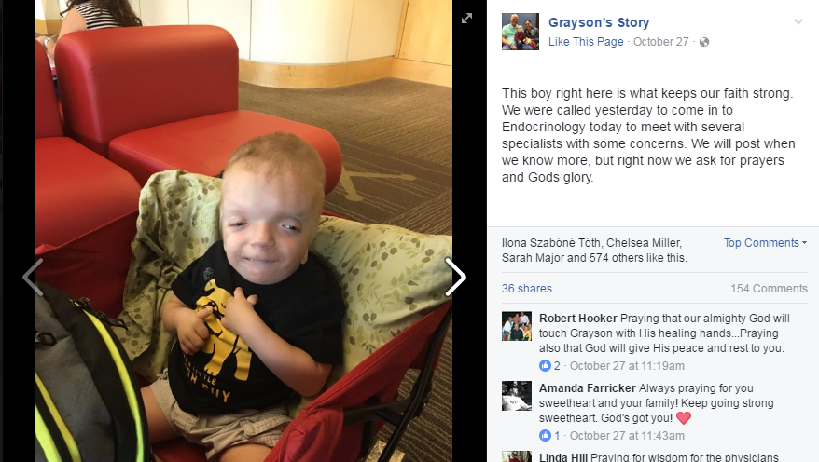
Task: Click the public globe privacy icon
Action: click(704, 42)
